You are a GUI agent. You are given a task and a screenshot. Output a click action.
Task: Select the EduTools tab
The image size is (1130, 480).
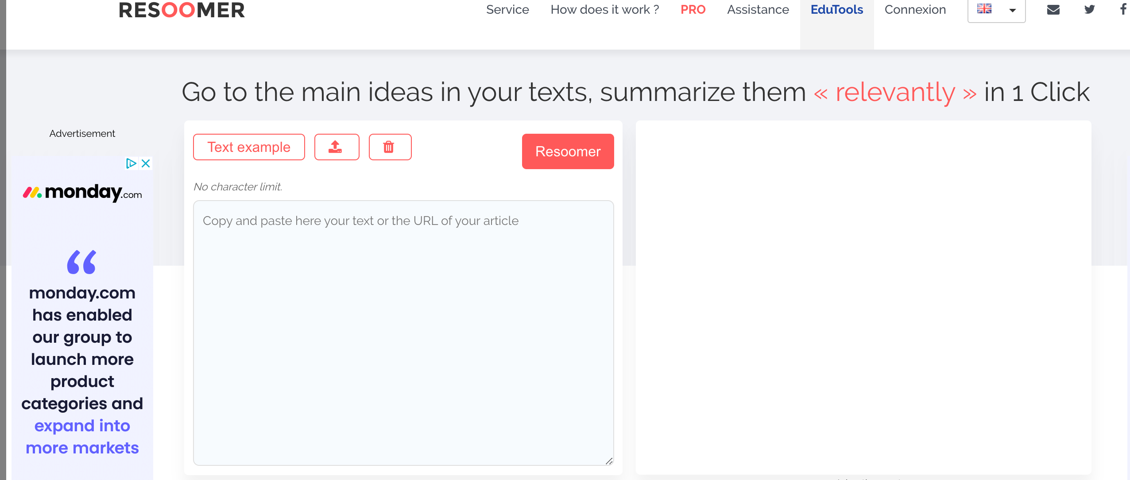[x=836, y=10]
